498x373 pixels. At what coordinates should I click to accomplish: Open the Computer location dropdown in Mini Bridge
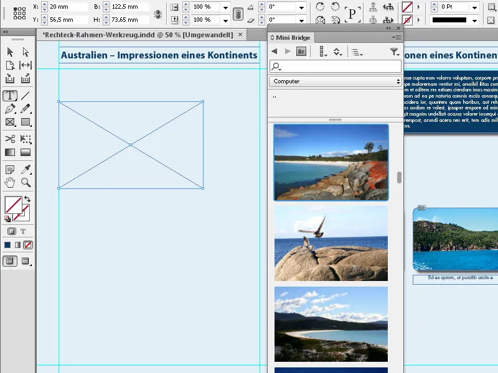[335, 81]
